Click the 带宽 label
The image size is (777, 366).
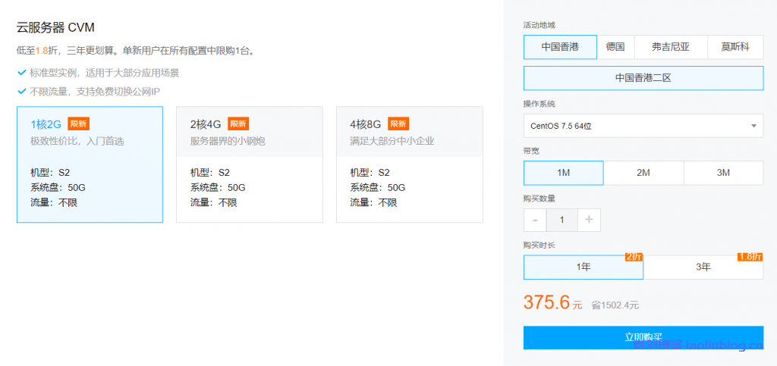pyautogui.click(x=531, y=151)
